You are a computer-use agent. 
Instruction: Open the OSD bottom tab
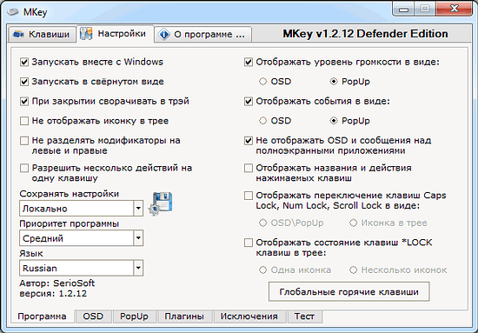(x=93, y=316)
